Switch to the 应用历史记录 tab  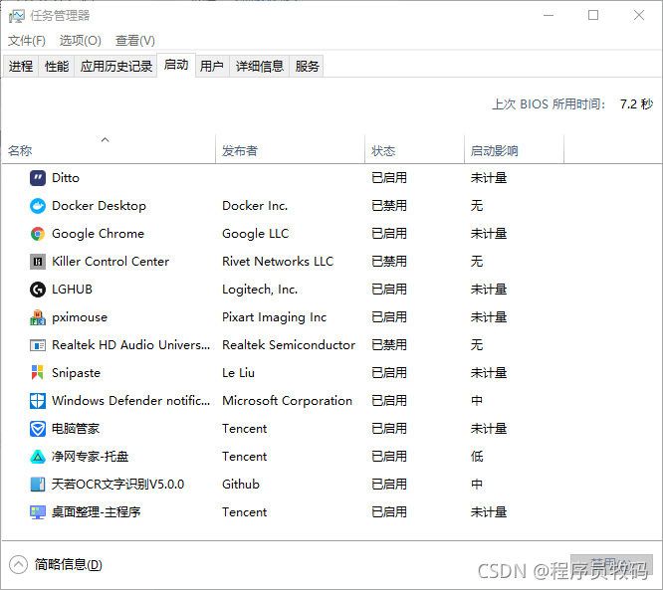tap(116, 66)
